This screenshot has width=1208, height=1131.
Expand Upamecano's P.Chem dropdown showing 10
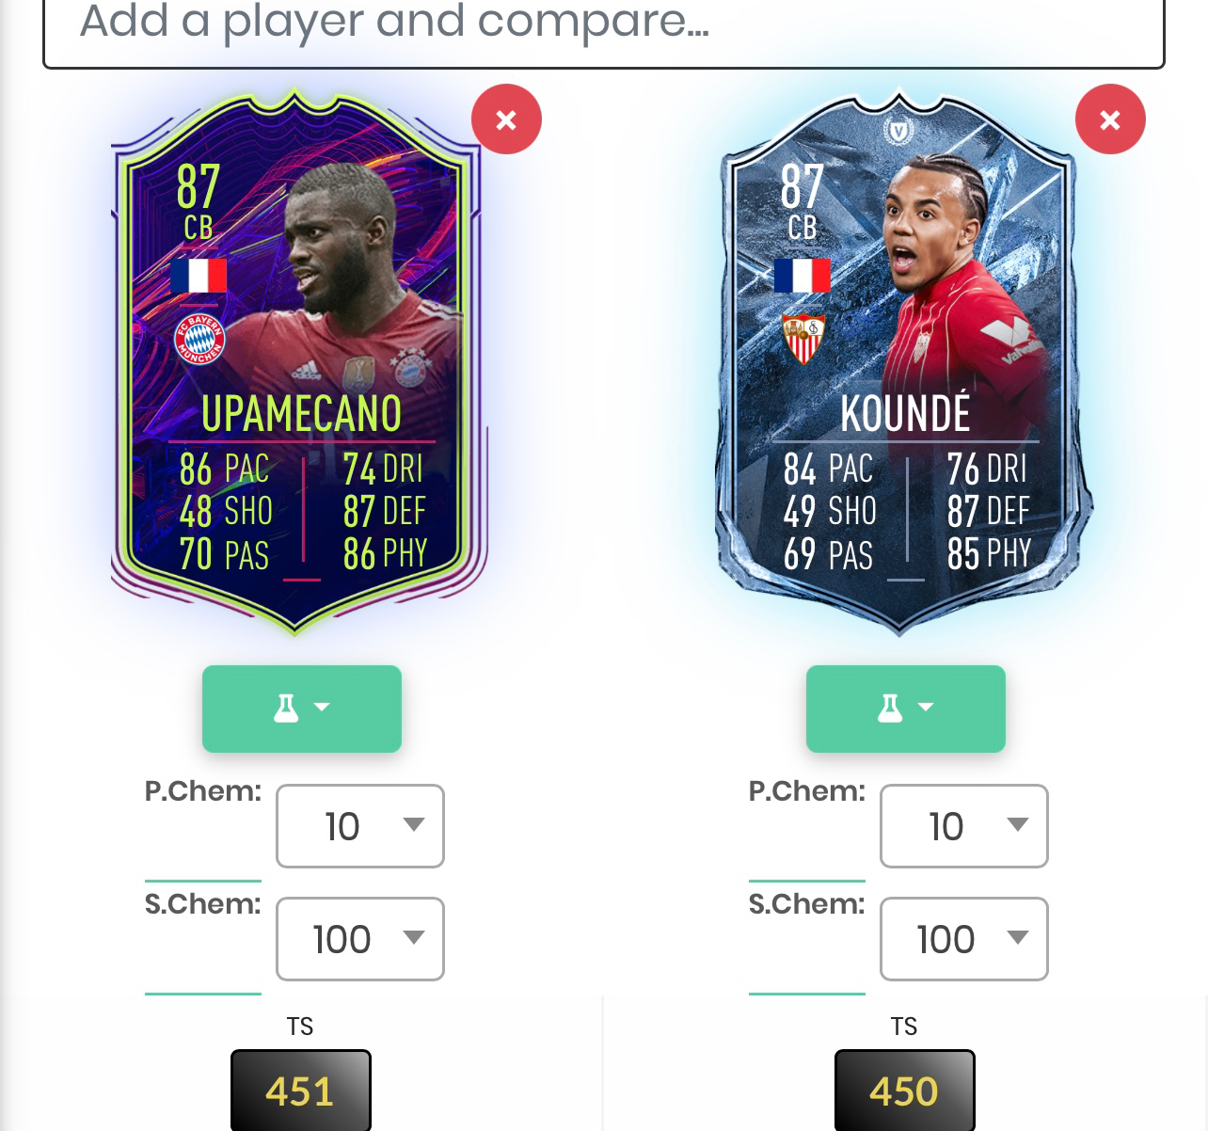point(360,826)
